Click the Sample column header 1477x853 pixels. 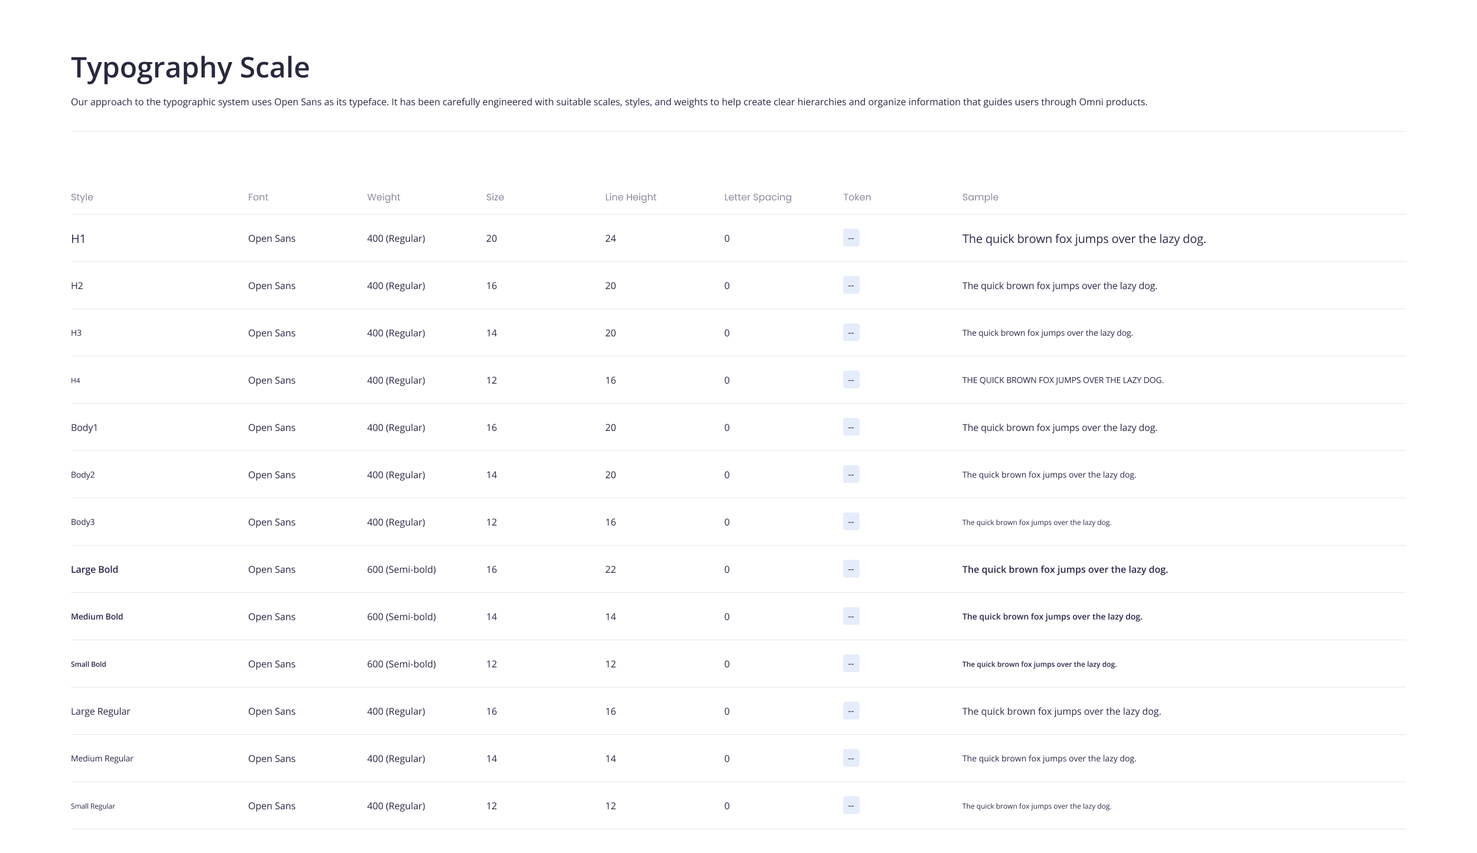pos(980,197)
